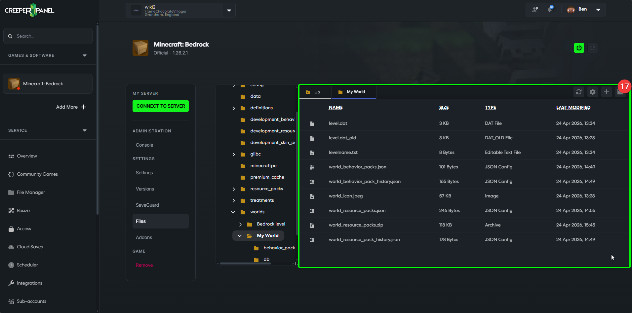Select Files in the My Server menu
Screen dimensions: 632x313
click(161, 221)
